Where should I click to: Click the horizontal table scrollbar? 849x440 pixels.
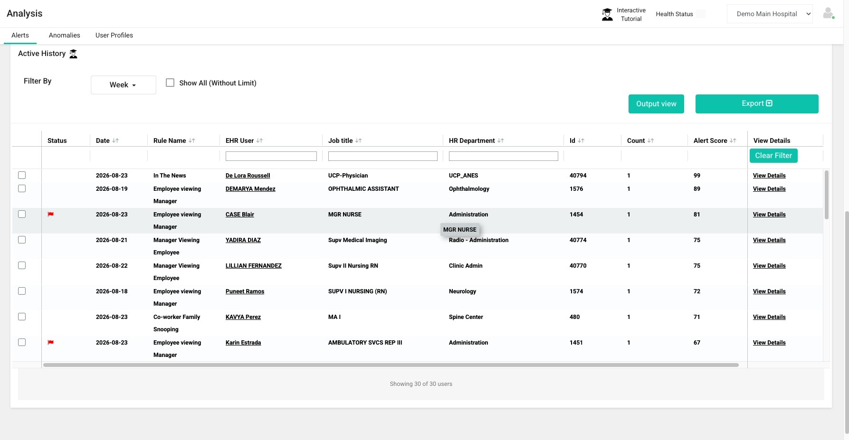[x=391, y=365]
